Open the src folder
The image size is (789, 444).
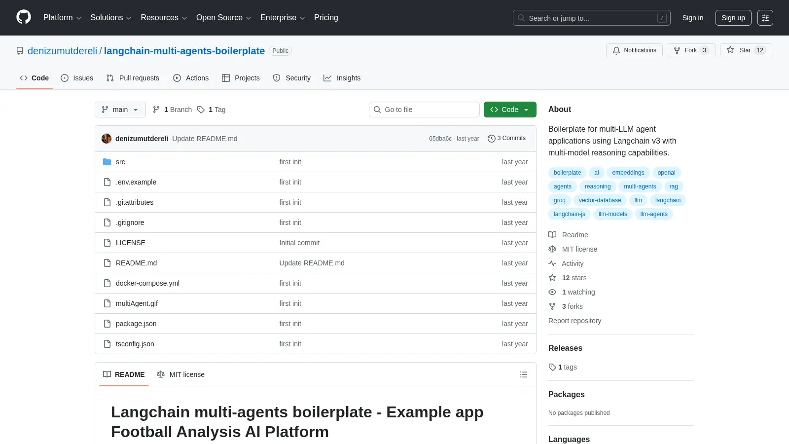click(x=120, y=162)
